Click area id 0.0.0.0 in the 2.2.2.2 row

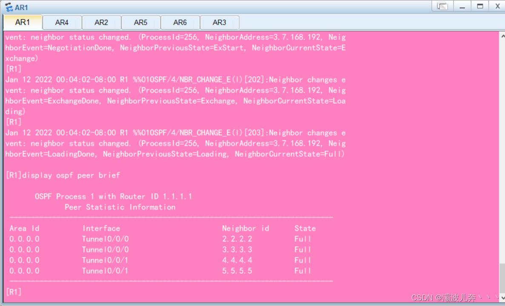pyautogui.click(x=25, y=239)
